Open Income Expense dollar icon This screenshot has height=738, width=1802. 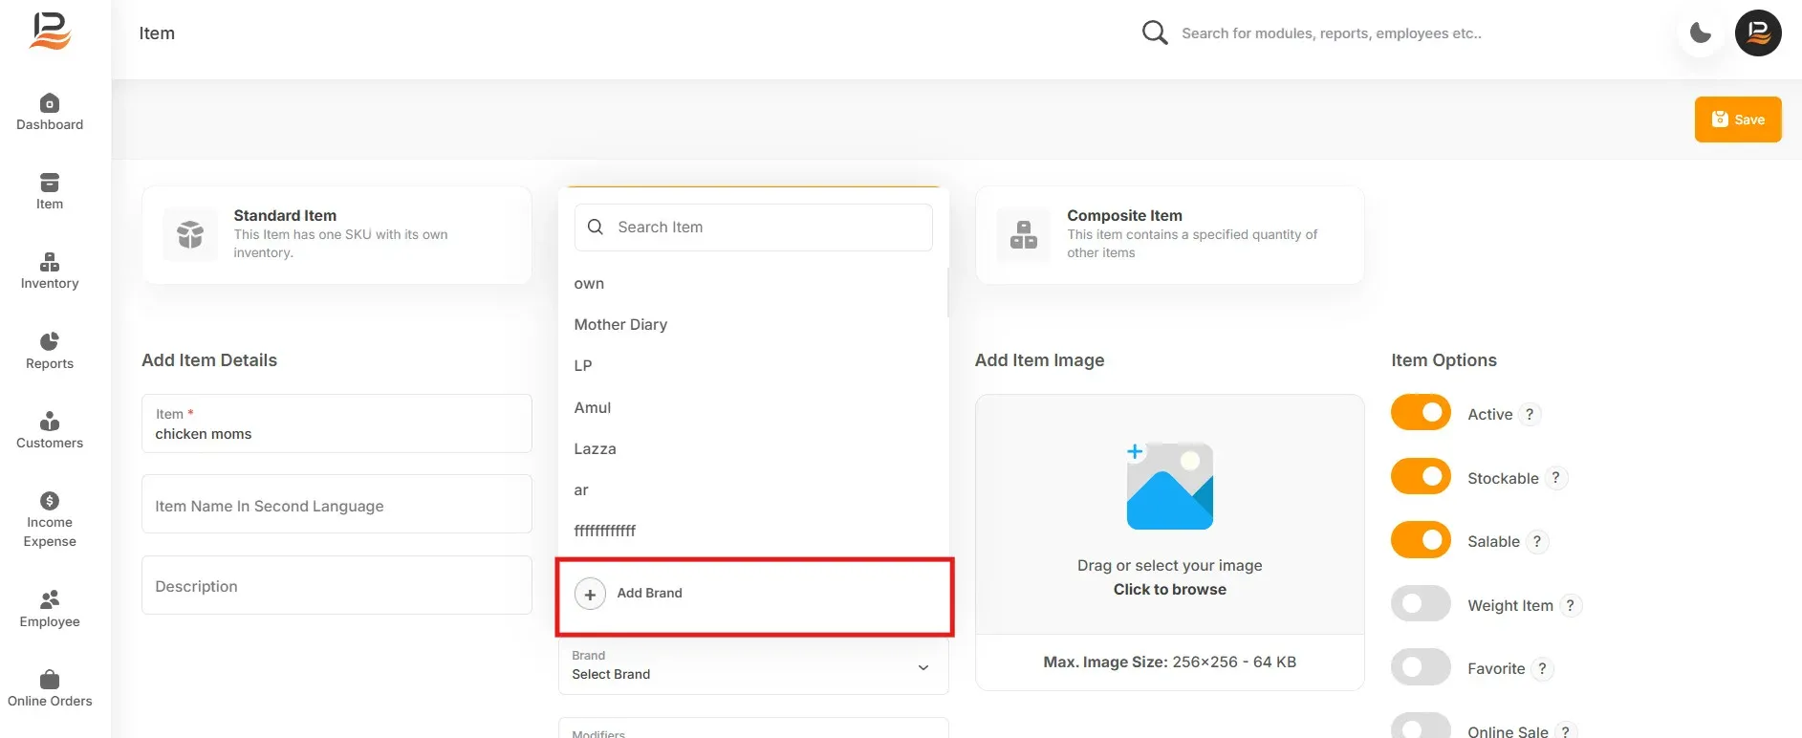coord(50,501)
